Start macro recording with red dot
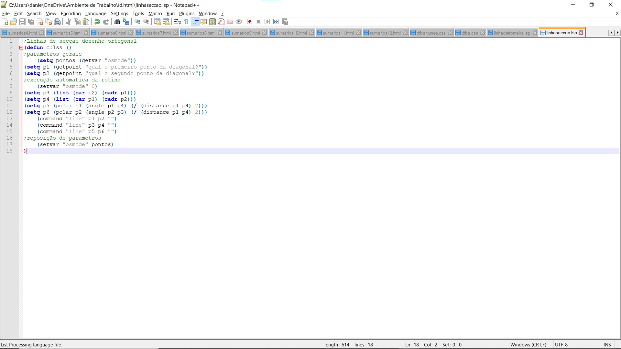Viewport: 621px width, 349px height. pyautogui.click(x=250, y=22)
